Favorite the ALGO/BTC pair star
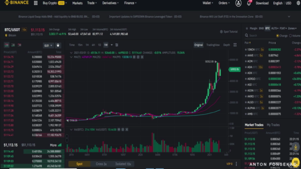301x169 pixels. point(246,102)
